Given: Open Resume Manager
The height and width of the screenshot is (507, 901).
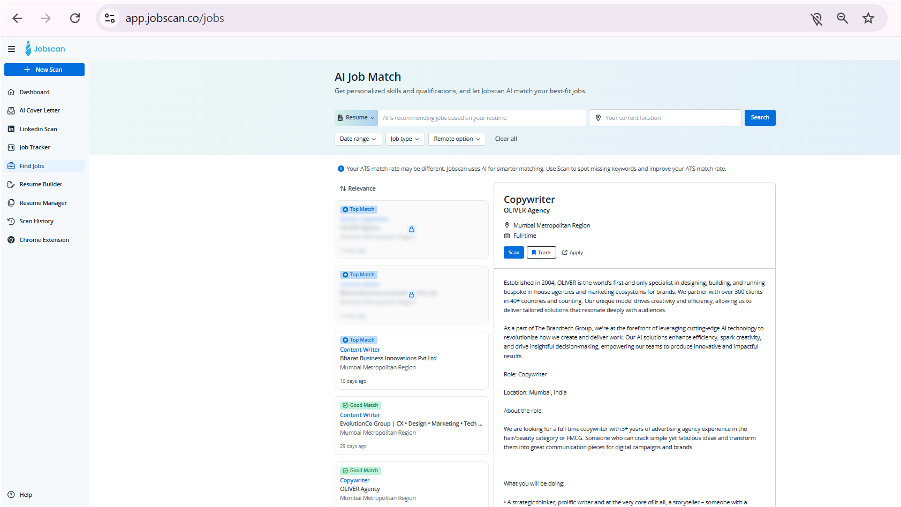Looking at the screenshot, I should (44, 203).
